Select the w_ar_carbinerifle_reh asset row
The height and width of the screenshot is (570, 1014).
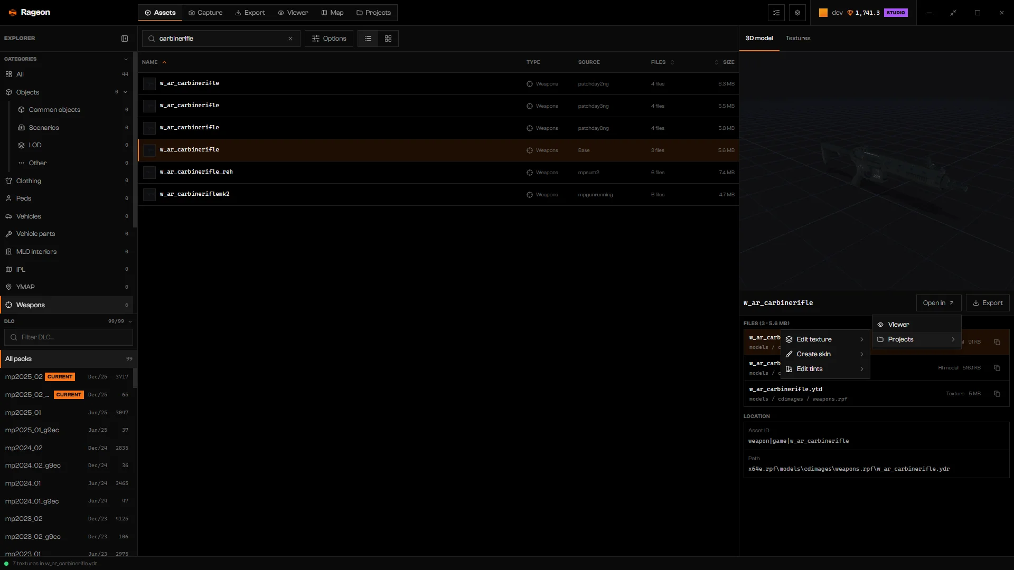point(438,173)
